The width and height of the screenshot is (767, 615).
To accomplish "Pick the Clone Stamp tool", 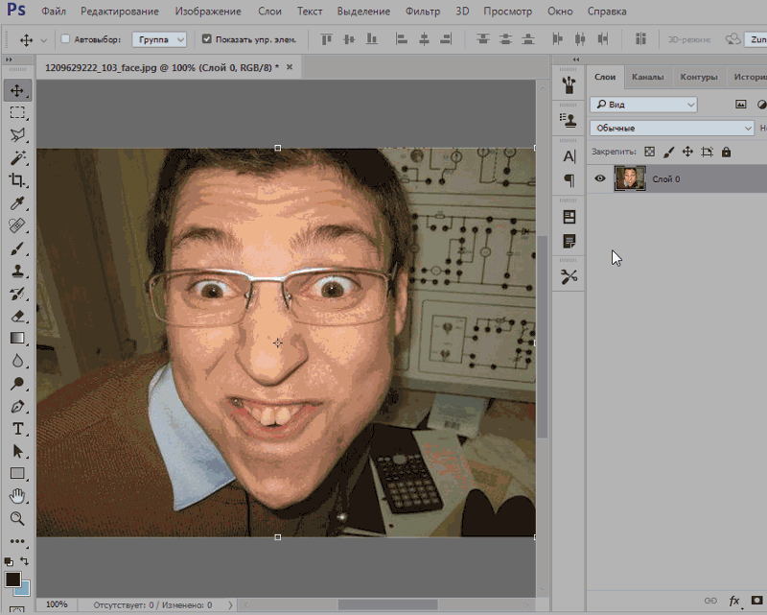I will pos(17,272).
